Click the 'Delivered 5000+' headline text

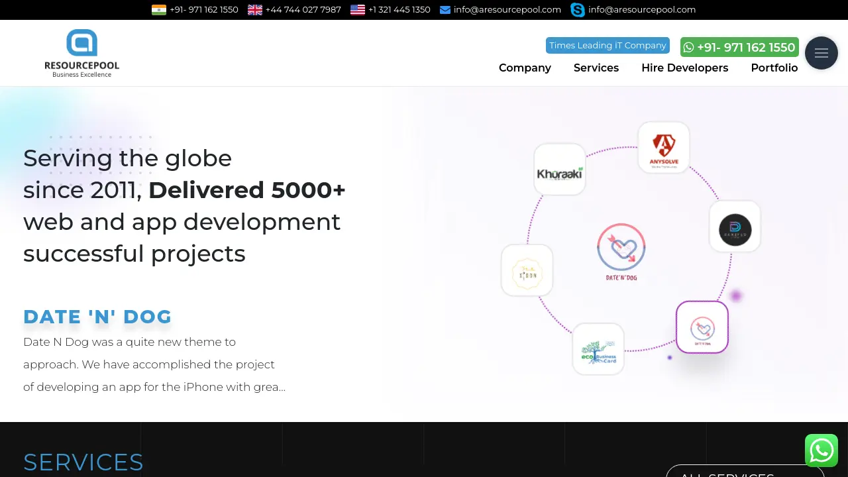(247, 190)
